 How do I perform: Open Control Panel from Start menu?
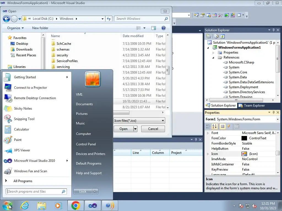click(86, 144)
